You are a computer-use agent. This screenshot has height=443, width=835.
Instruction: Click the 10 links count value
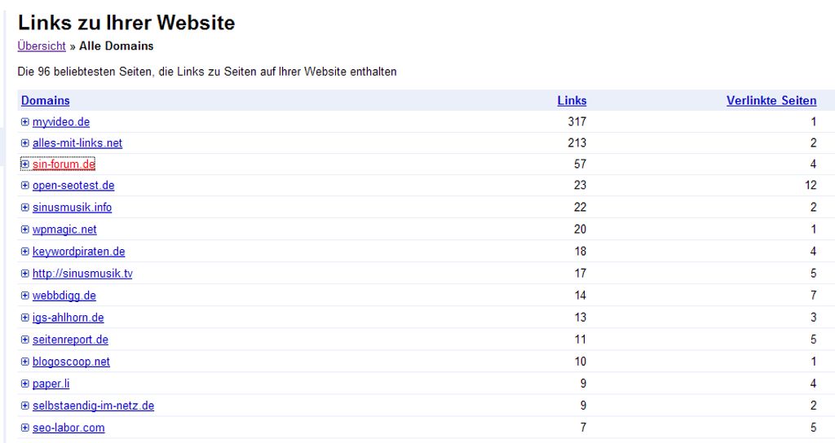(580, 362)
